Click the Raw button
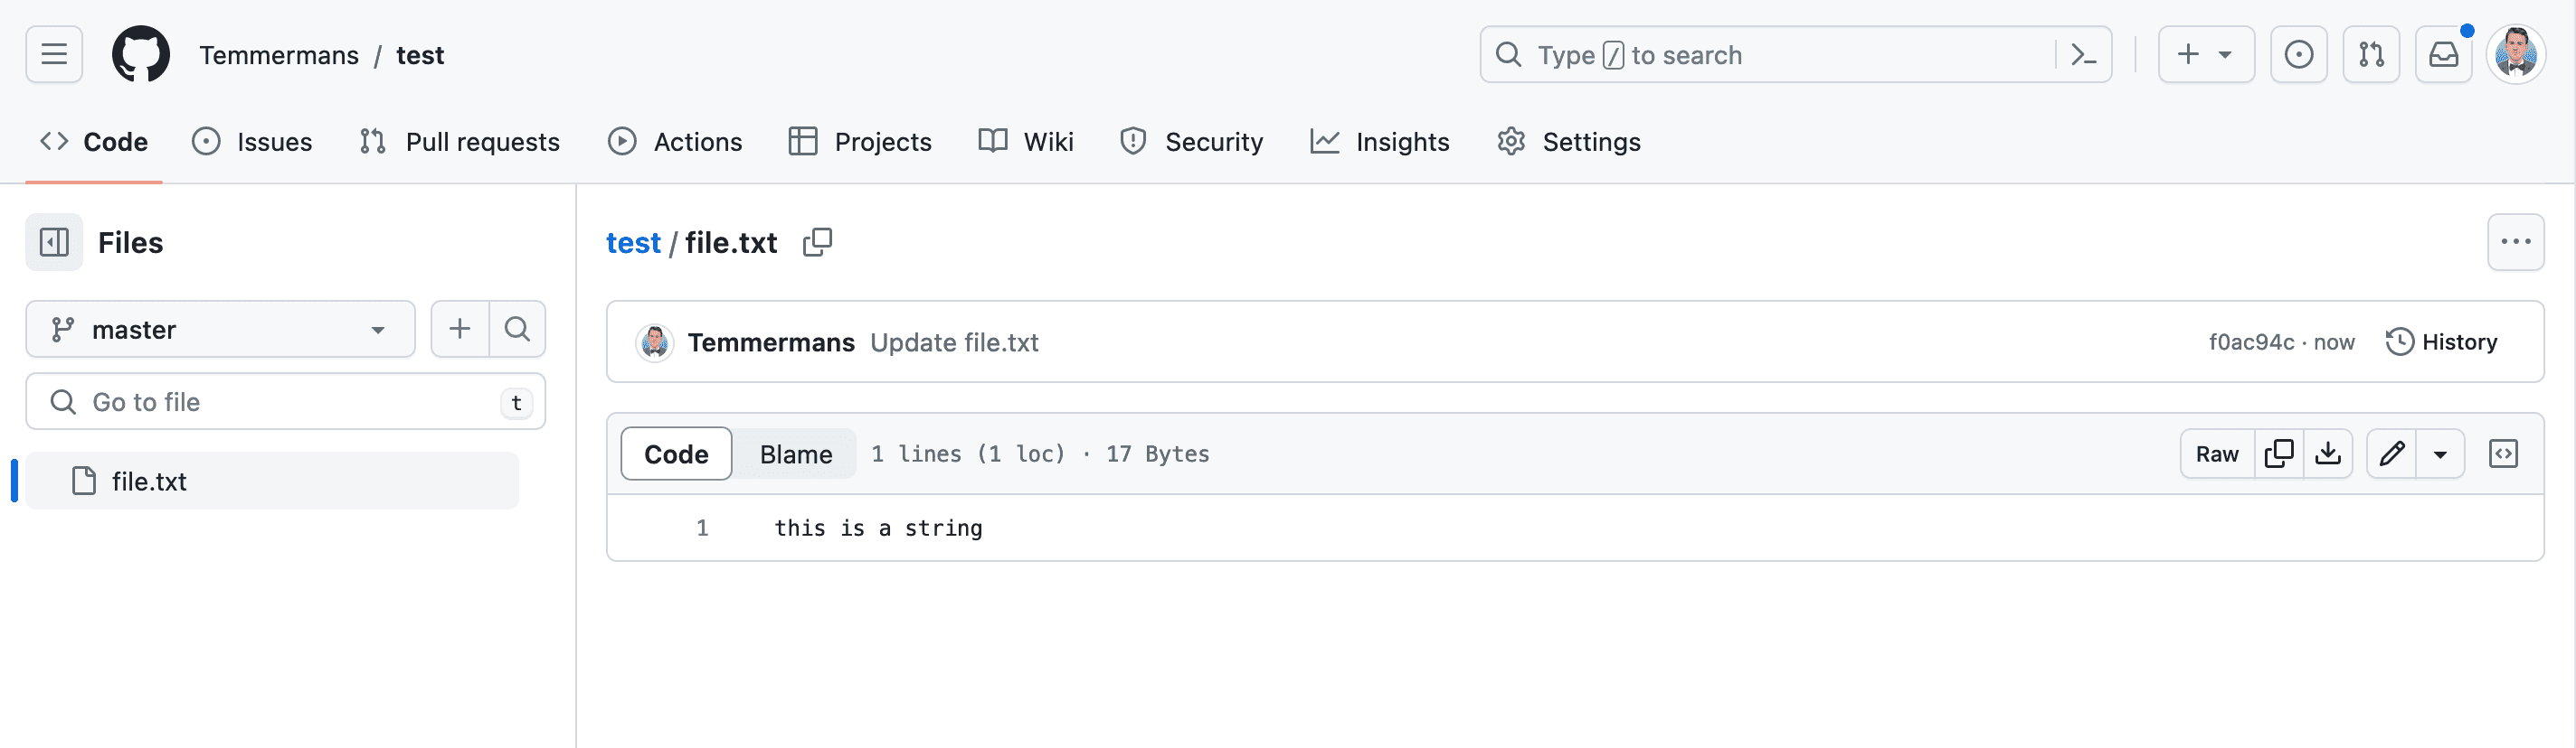The height and width of the screenshot is (748, 2576). 2216,453
